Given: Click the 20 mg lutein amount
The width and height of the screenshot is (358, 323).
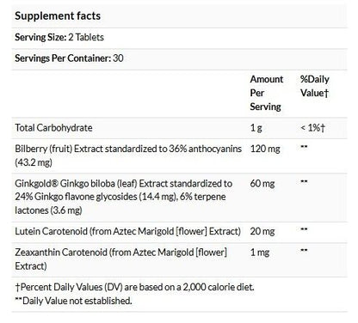Looking at the screenshot, I should 262,231.
